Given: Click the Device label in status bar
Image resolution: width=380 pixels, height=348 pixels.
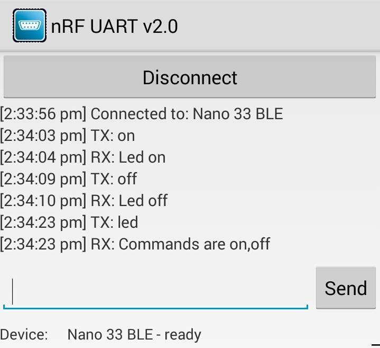Looking at the screenshot, I should coord(24,334).
